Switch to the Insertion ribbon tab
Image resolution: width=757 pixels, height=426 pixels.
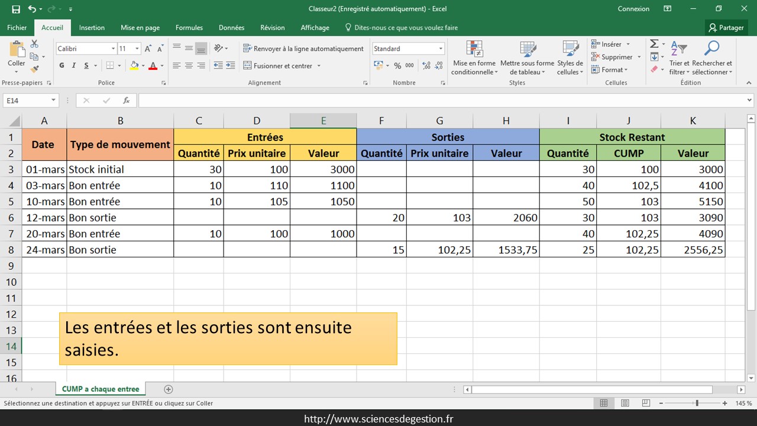(92, 28)
